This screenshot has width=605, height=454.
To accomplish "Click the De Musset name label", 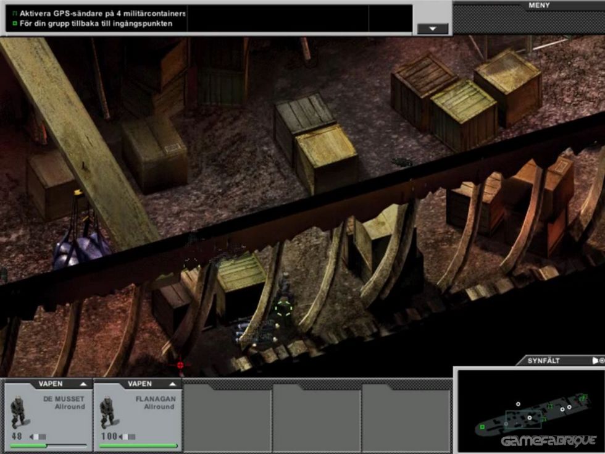I will (64, 399).
